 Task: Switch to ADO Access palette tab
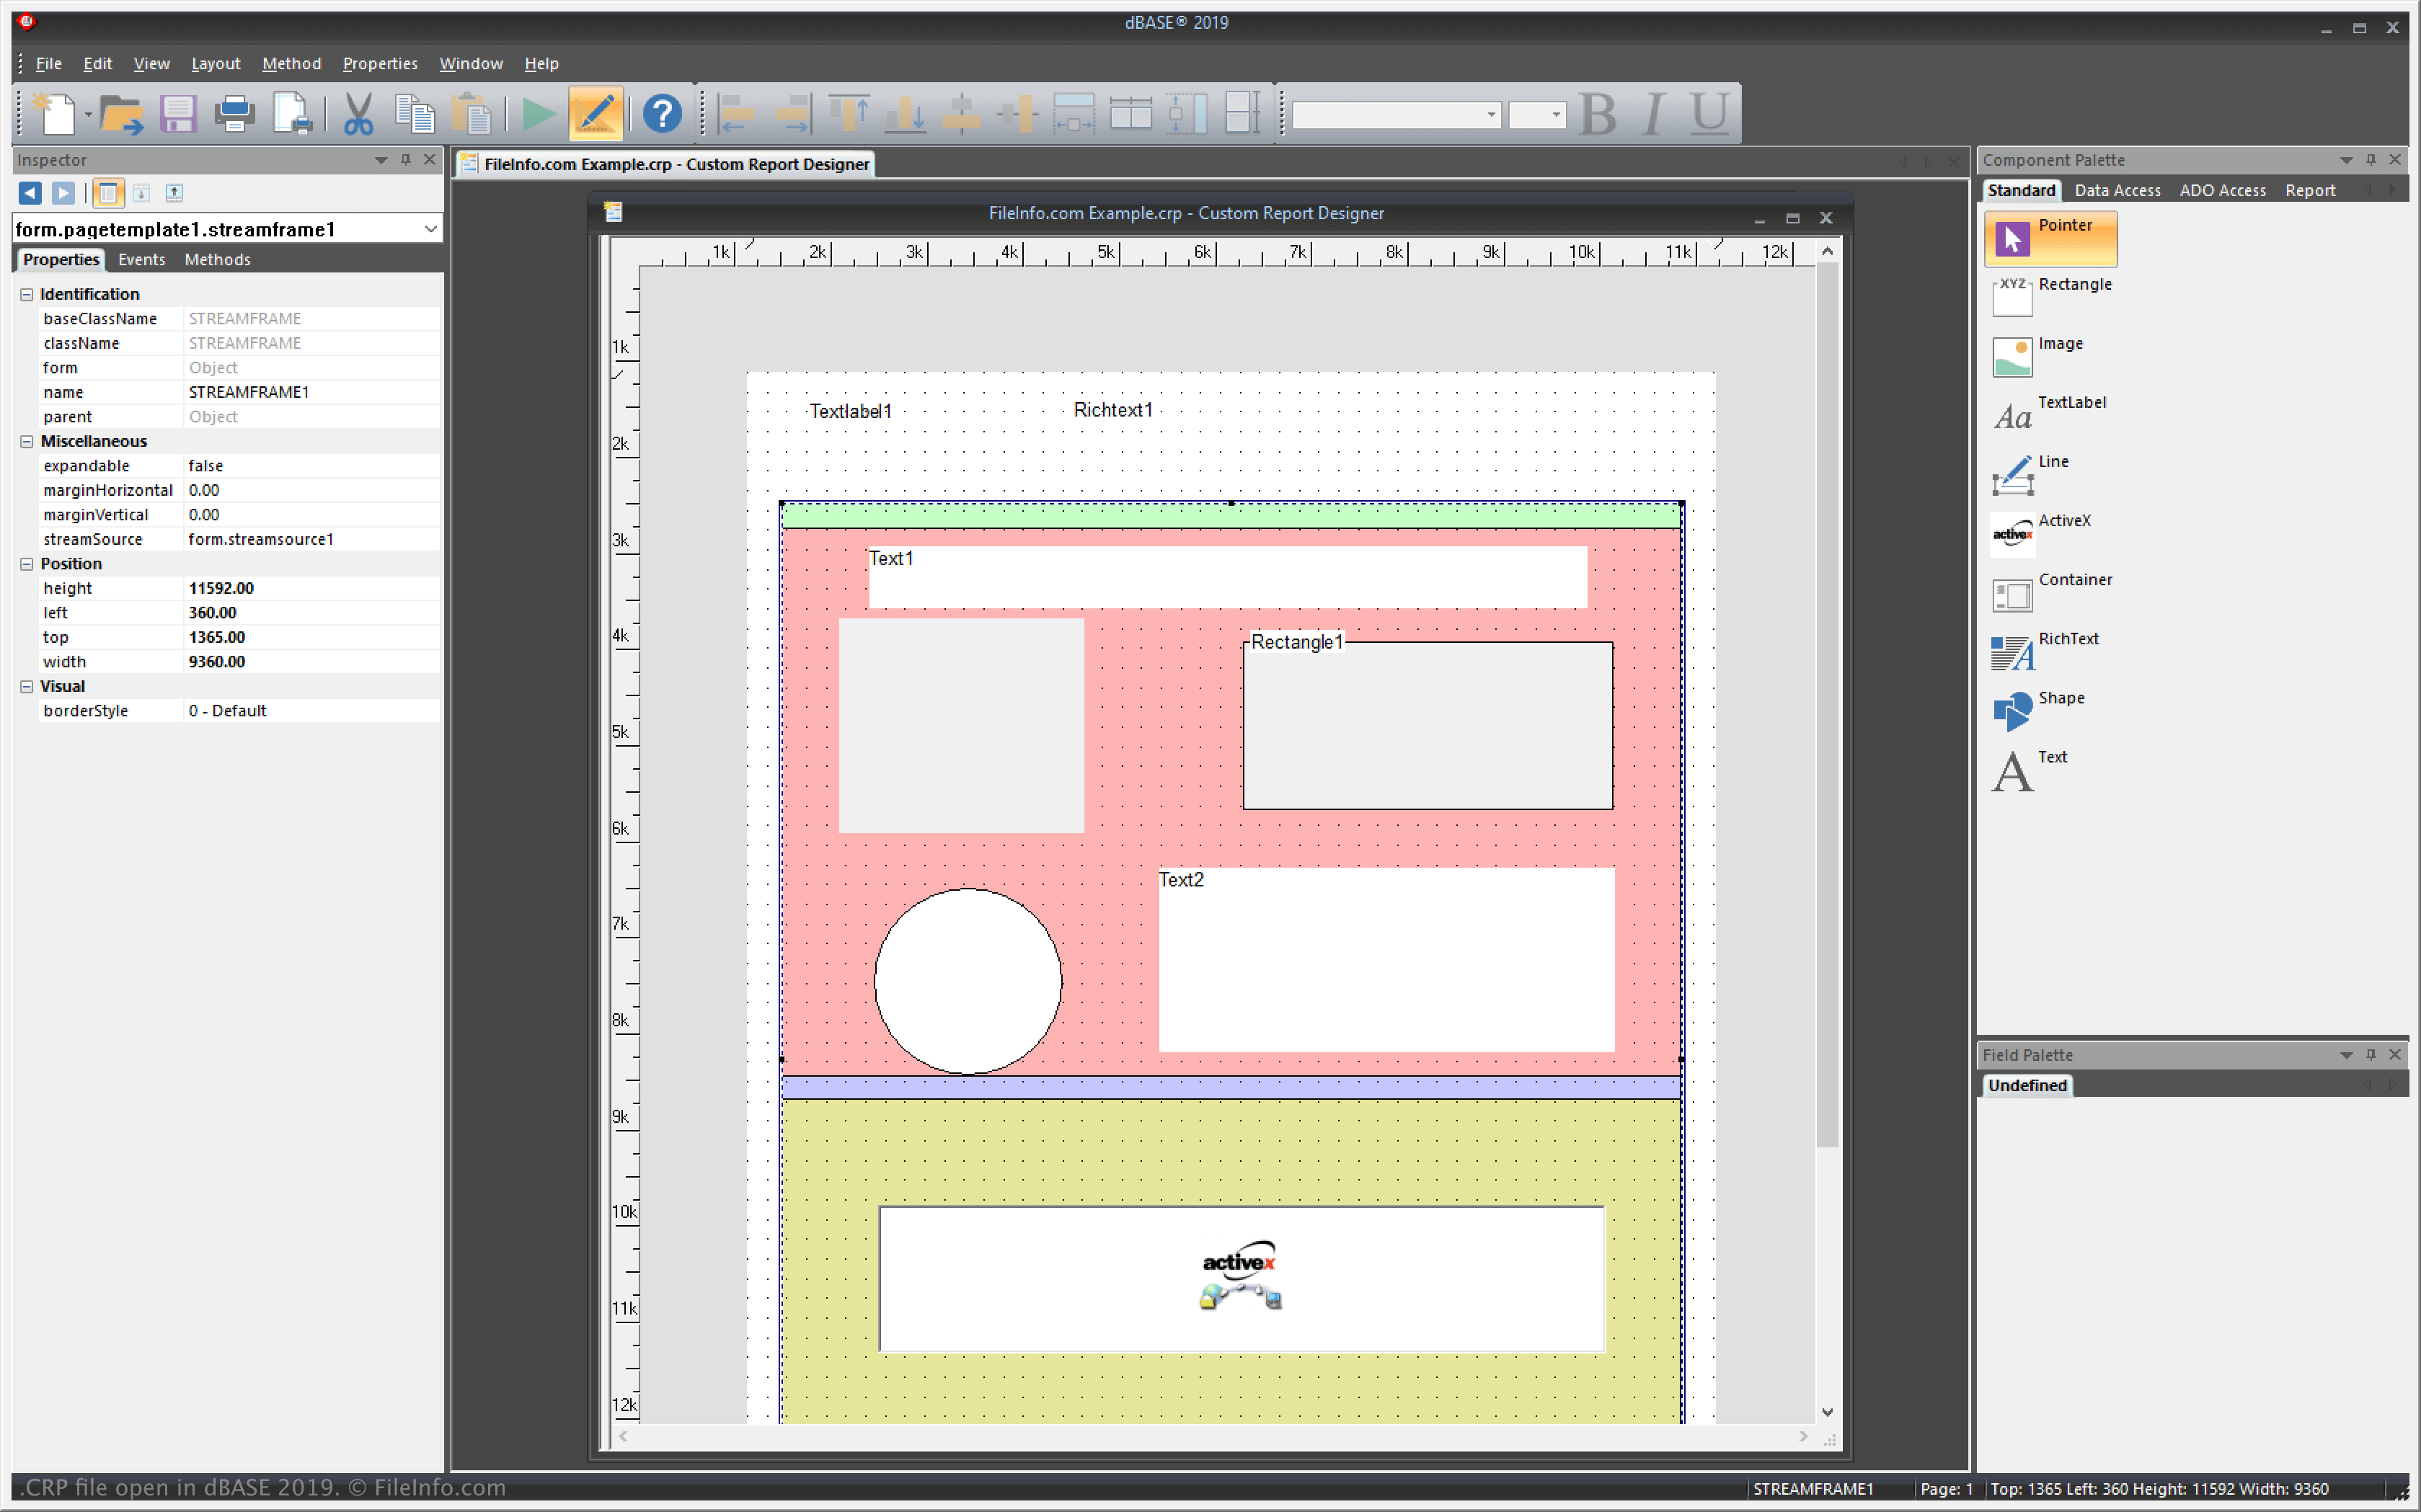click(2222, 190)
